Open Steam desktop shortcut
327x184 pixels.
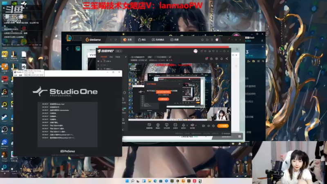coord(4,118)
